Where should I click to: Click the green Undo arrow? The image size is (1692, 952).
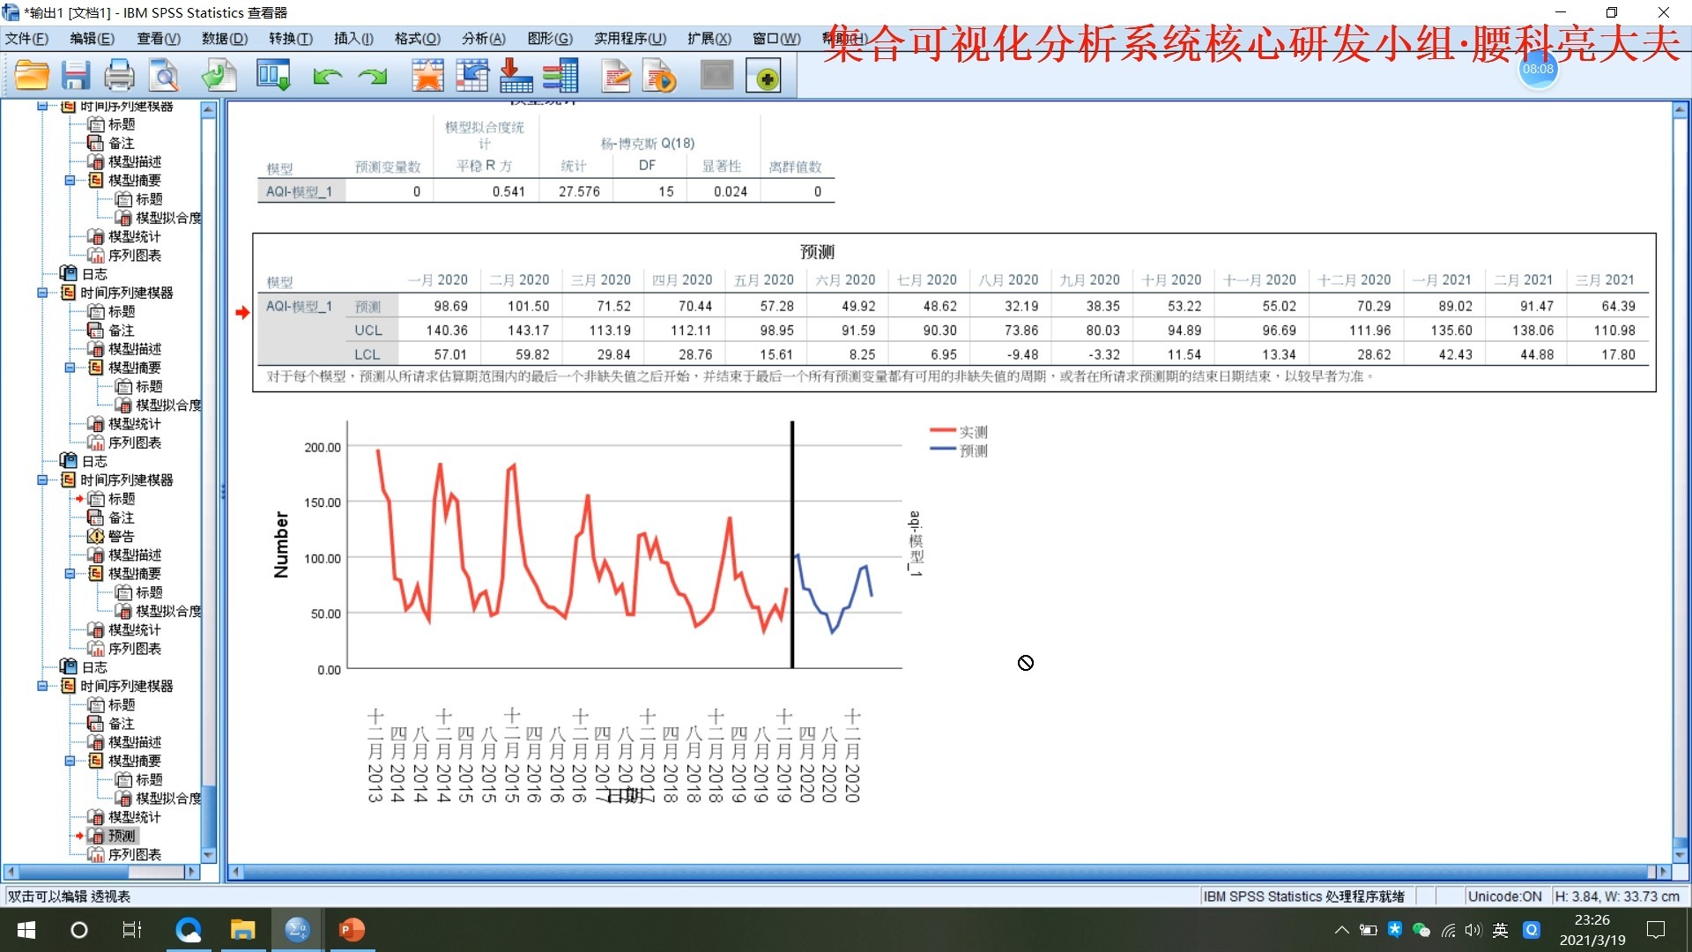coord(327,77)
